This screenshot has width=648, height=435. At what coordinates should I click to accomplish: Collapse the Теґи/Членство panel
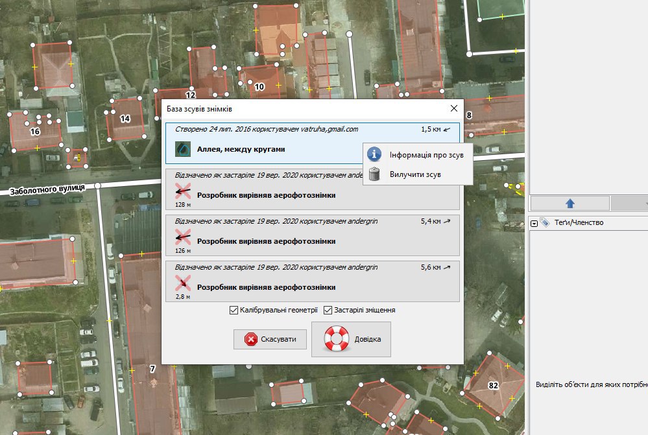(x=534, y=224)
